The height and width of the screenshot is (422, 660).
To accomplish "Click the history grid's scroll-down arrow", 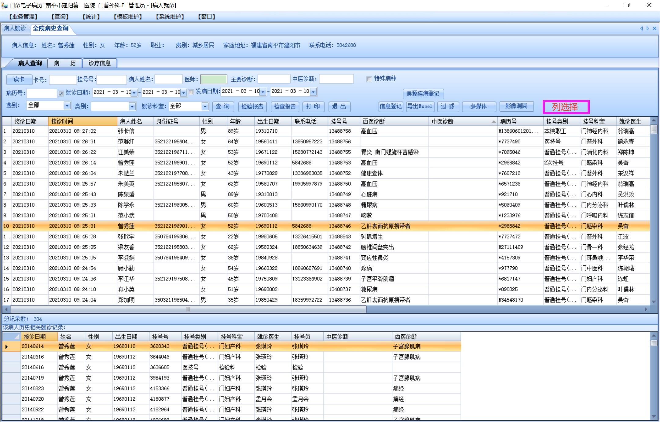I will tap(654, 416).
